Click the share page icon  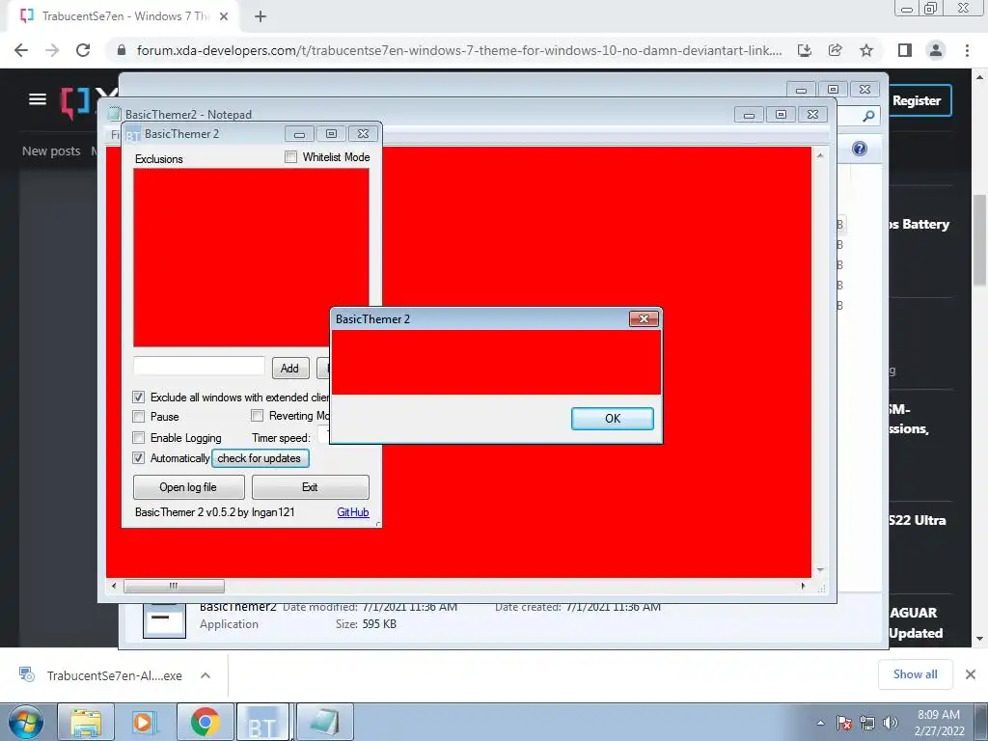[x=836, y=50]
